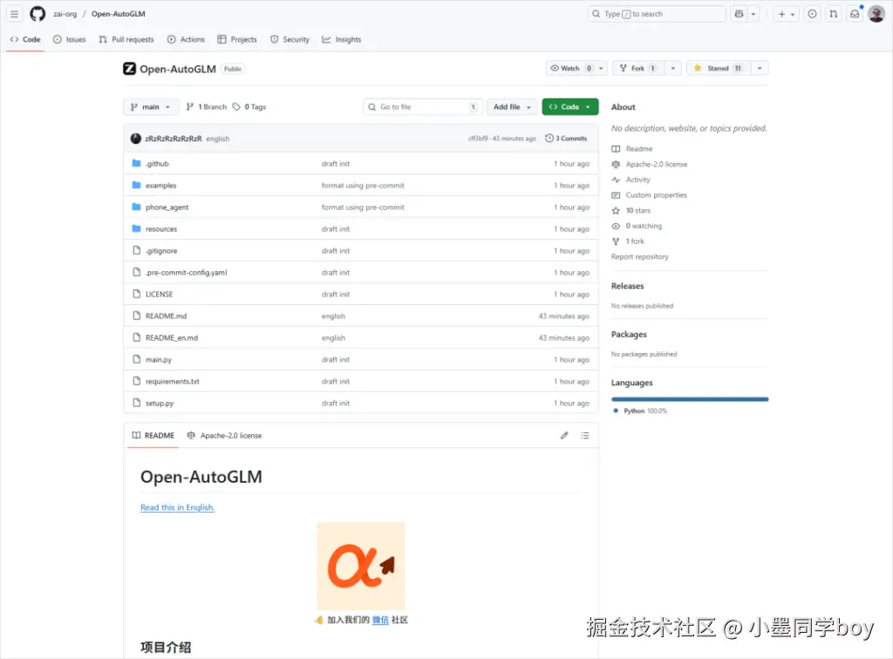Click the Go to file input
Image resolution: width=893 pixels, height=659 pixels.
click(423, 107)
